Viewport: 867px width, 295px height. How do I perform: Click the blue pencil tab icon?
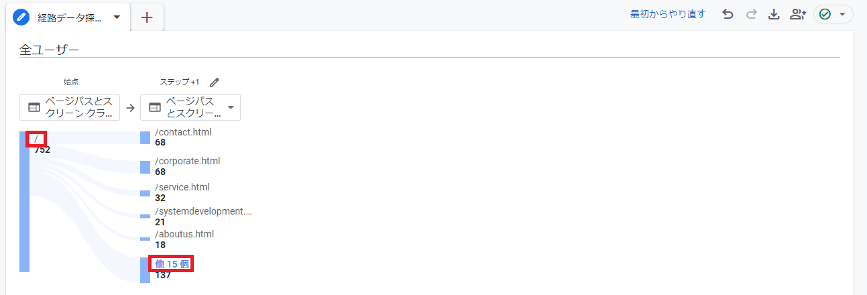pos(21,17)
